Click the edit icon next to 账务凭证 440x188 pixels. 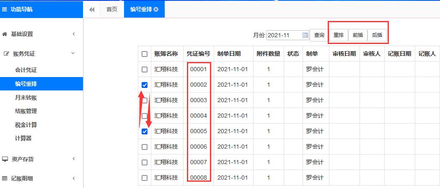coord(5,54)
